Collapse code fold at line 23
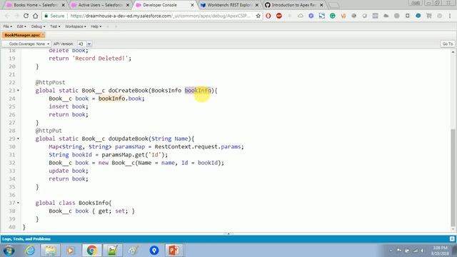Image resolution: width=457 pixels, height=257 pixels. pos(18,91)
